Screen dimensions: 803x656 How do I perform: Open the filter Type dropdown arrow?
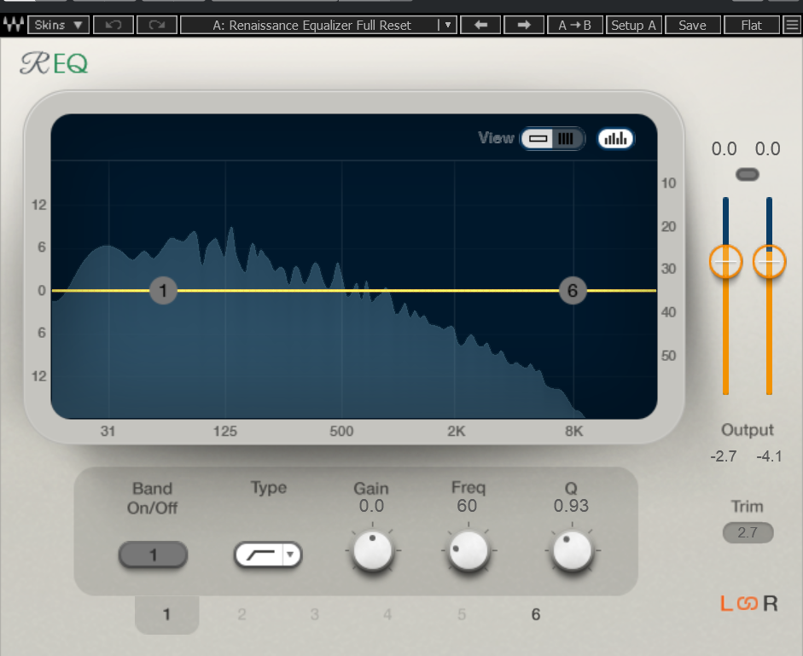click(291, 554)
